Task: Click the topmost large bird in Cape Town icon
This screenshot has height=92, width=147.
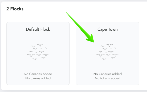Action: 110,45
